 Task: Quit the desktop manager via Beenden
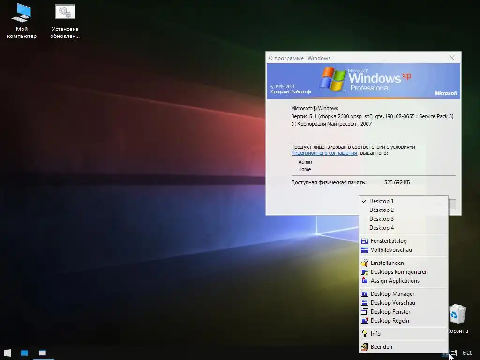pyautogui.click(x=403, y=347)
